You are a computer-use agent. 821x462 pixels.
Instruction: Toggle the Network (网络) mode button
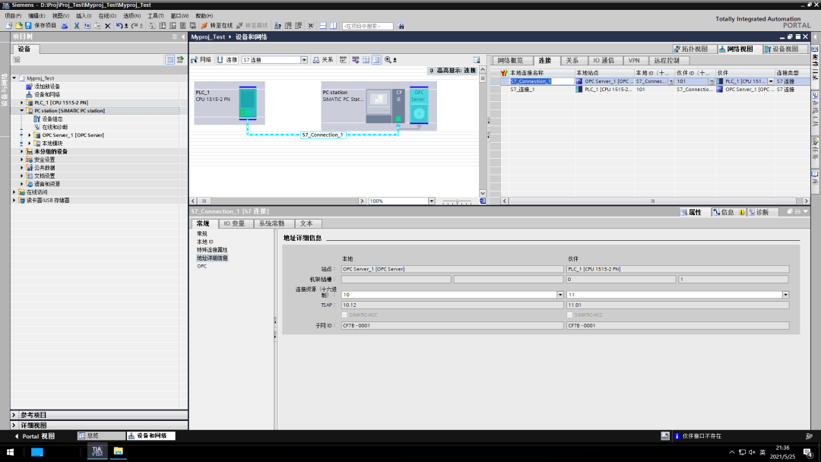201,60
